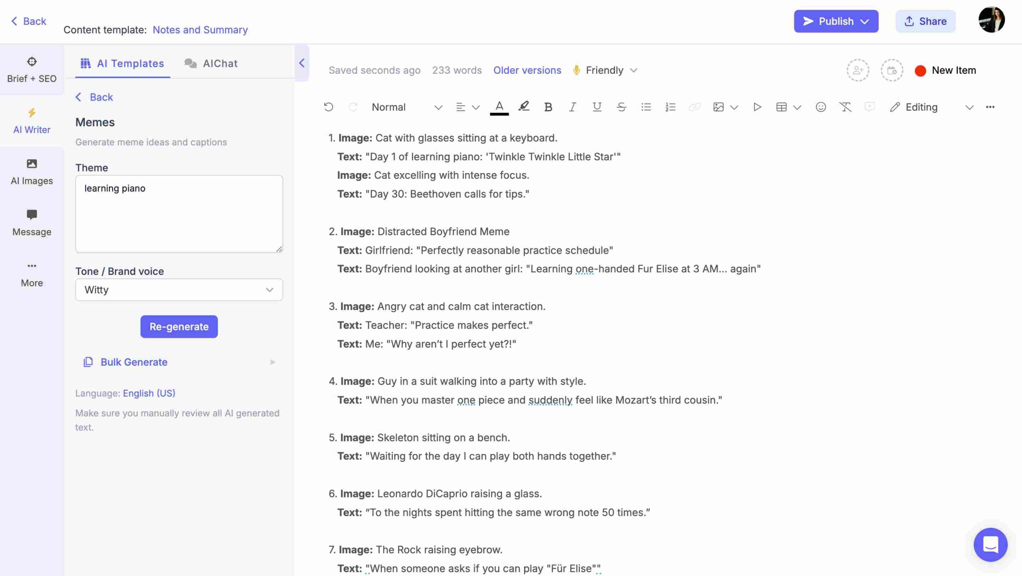1022x576 pixels.
Task: Click the insert table icon
Action: pos(781,107)
